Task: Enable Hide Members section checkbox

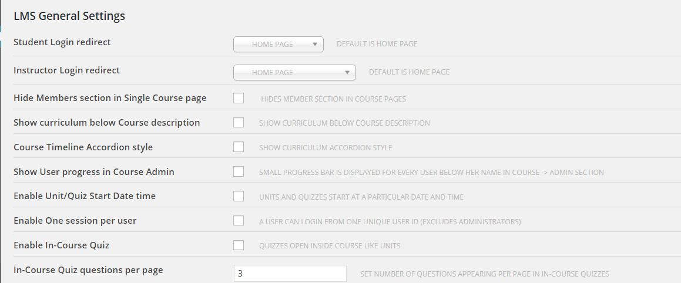Action: 239,98
